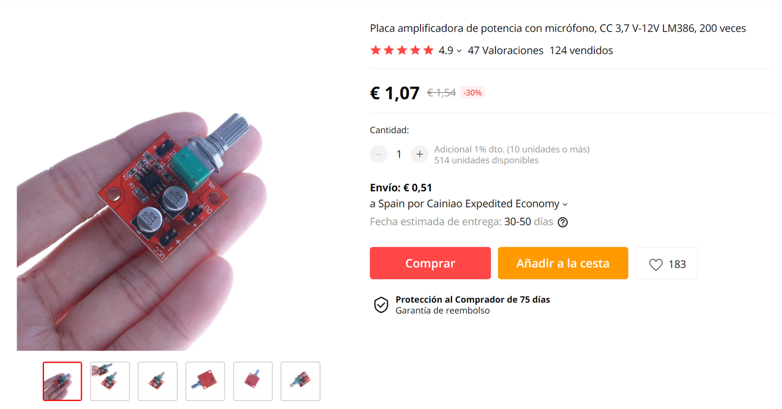
Task: Expand Cainiao Expedited Economy shipping options
Action: click(x=565, y=204)
